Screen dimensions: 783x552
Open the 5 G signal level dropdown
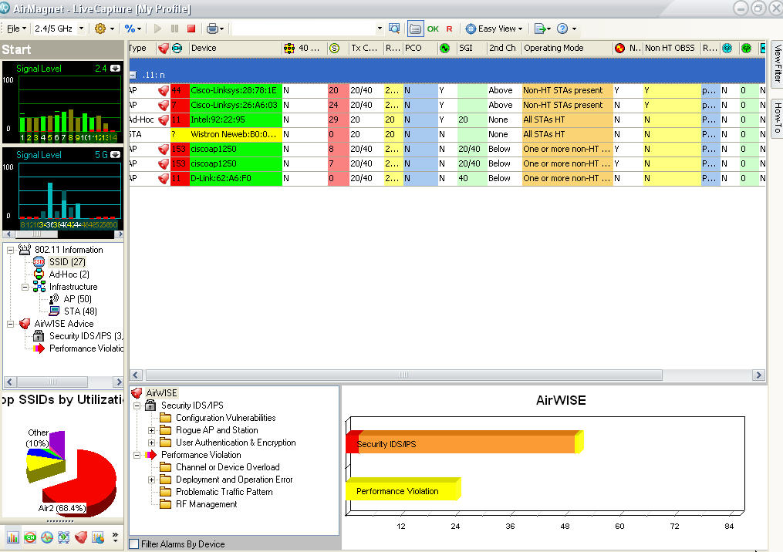[x=116, y=155]
